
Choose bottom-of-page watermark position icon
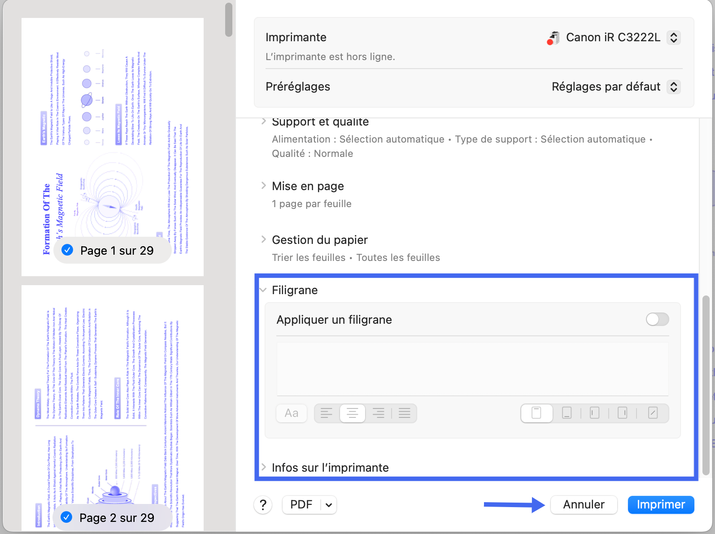[567, 413]
